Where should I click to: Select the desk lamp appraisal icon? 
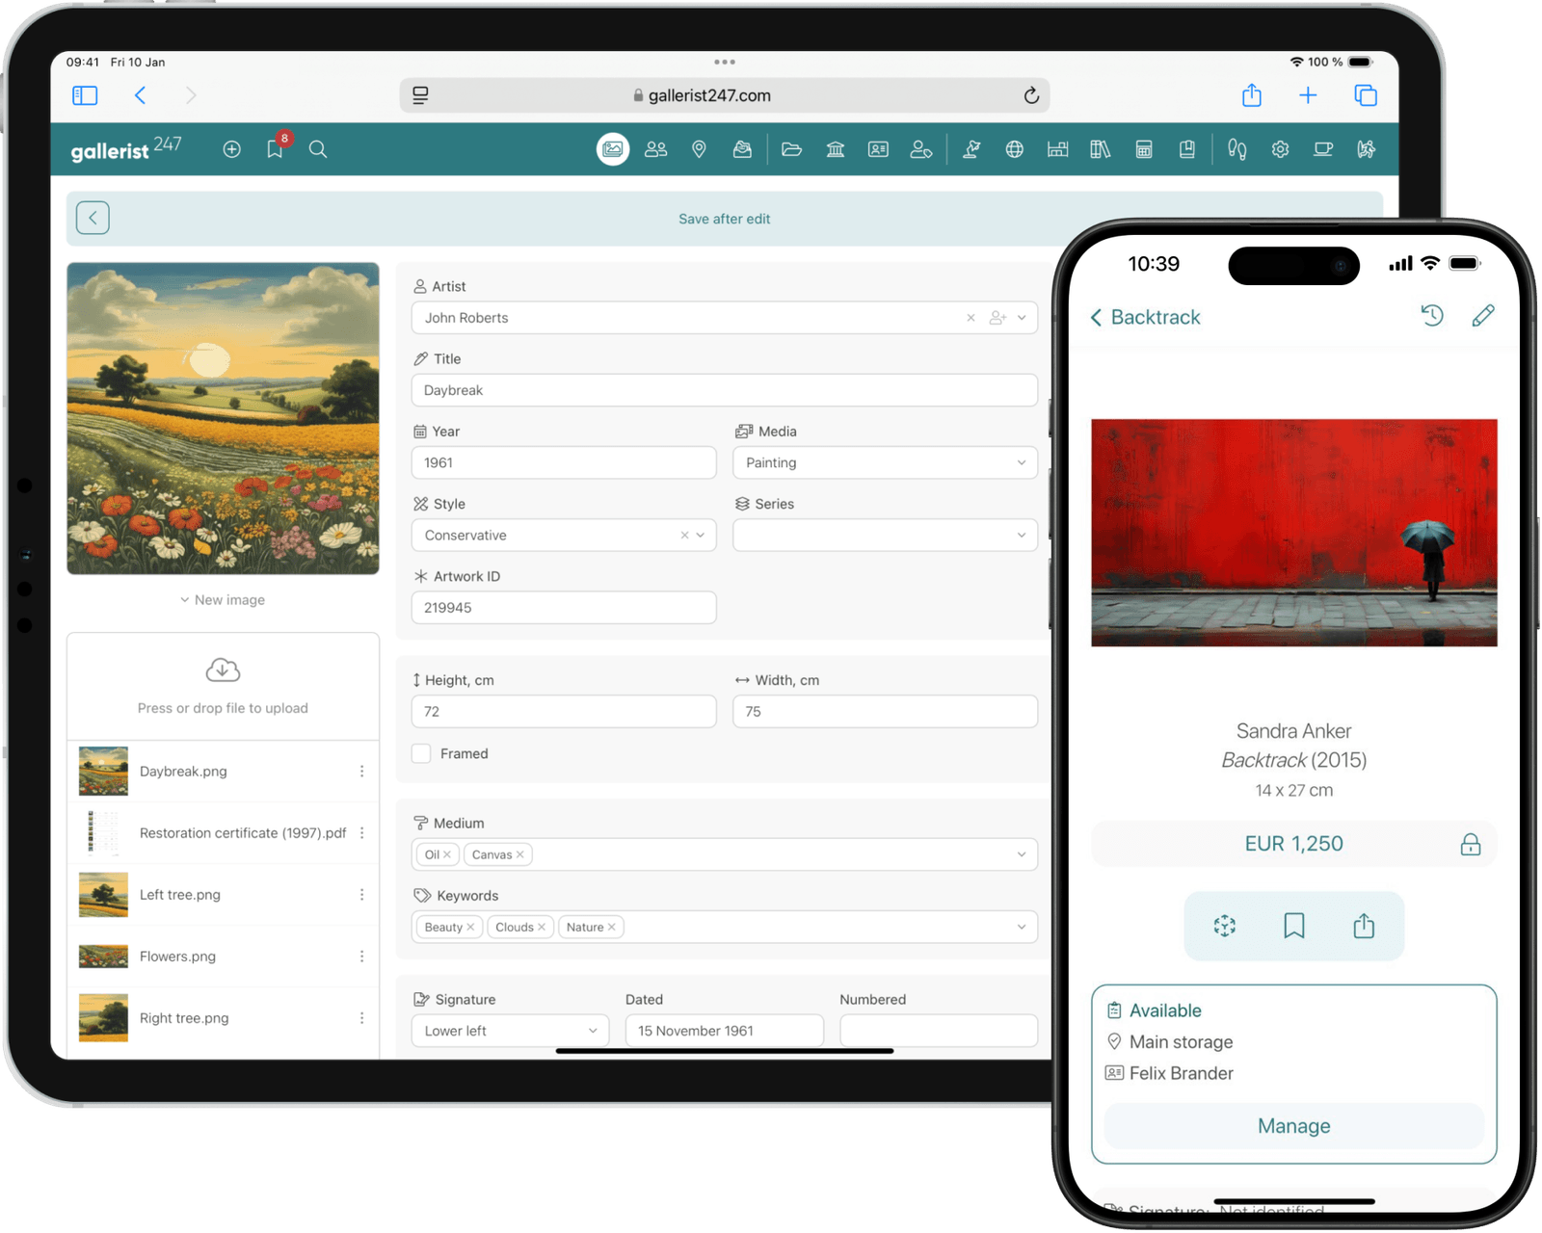pyautogui.click(x=971, y=149)
